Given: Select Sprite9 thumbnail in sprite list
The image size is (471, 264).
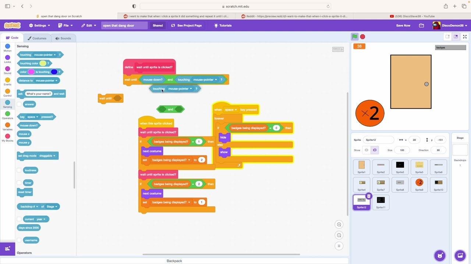Looking at the screenshot, I should (419, 184).
